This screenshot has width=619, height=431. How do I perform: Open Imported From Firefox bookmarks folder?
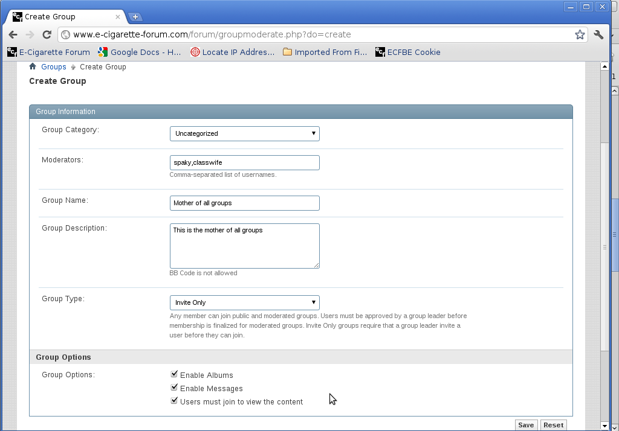[325, 52]
